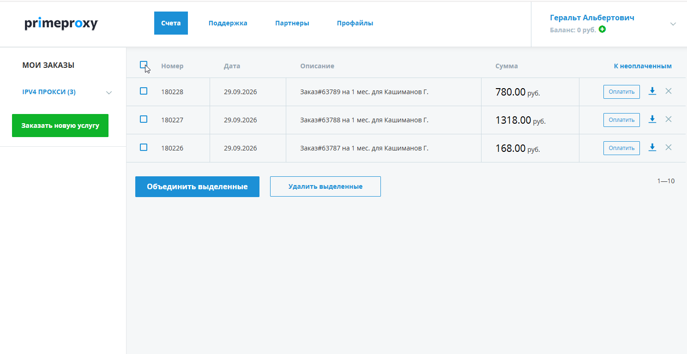Viewport: 687px width, 354px height.
Task: Expand the user account dropdown arrow
Action: (673, 24)
